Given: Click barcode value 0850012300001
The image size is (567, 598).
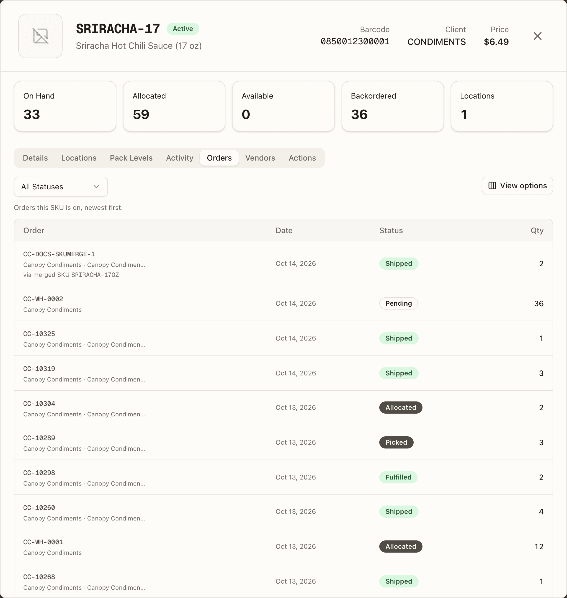Looking at the screenshot, I should coord(355,42).
